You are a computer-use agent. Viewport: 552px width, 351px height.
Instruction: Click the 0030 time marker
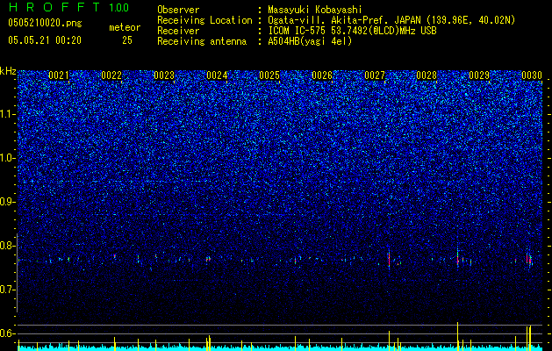(x=532, y=75)
